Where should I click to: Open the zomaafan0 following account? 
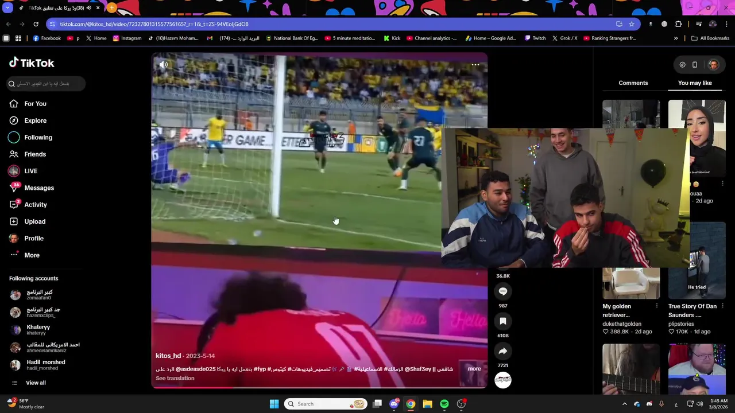click(39, 295)
